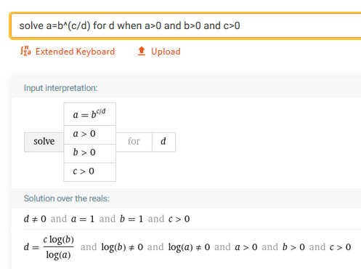361x269 pixels.
Task: Select the c > 0 condition cell
Action: click(x=89, y=172)
